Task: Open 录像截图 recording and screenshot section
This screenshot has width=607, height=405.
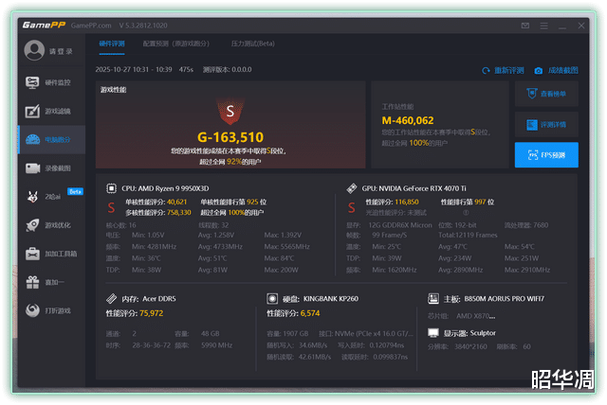Action: [51, 168]
